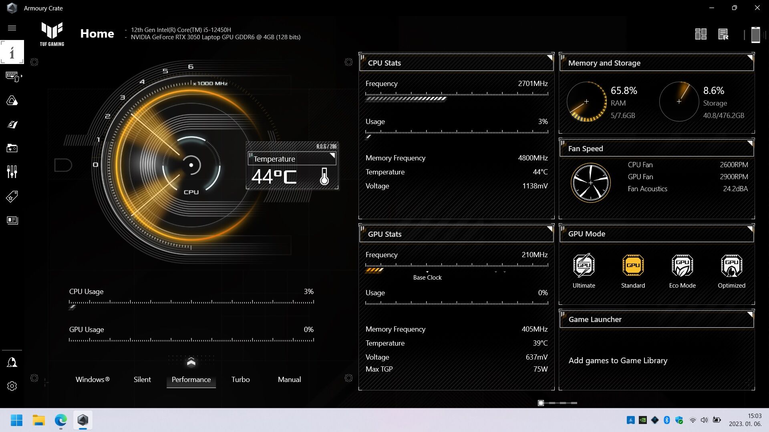Click the TUF Gaming logo
The width and height of the screenshot is (769, 432).
52,34
